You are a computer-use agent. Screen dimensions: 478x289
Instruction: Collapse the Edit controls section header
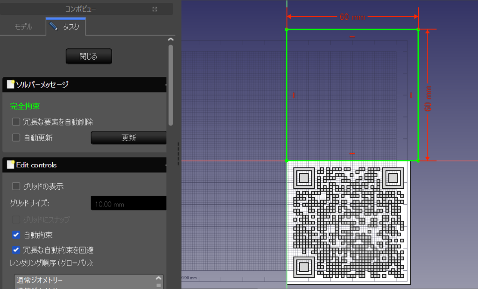[84, 165]
